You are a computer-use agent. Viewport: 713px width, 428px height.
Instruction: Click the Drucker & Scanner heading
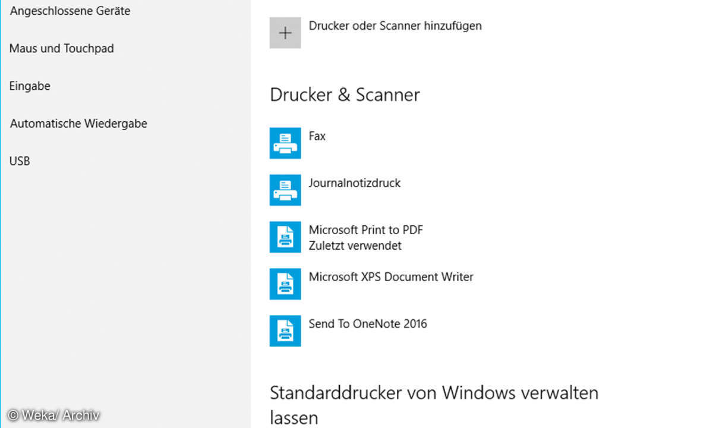tap(345, 95)
